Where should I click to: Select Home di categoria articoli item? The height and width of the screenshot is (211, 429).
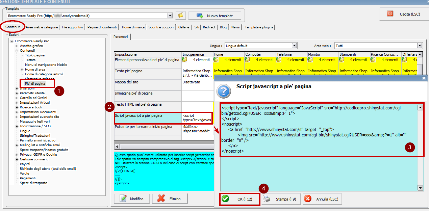[44, 74]
